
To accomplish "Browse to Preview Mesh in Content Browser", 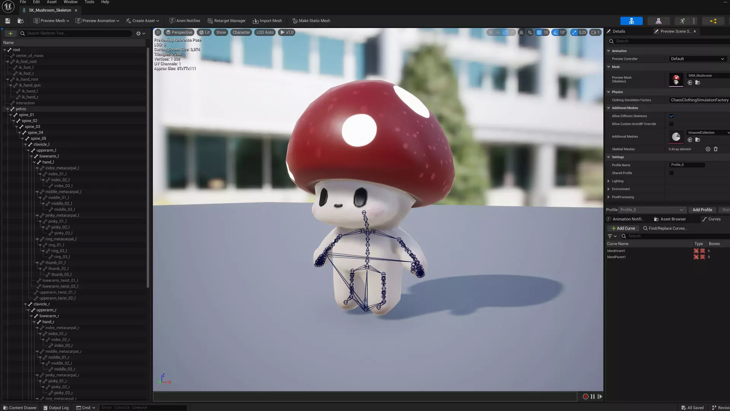I will (x=698, y=83).
